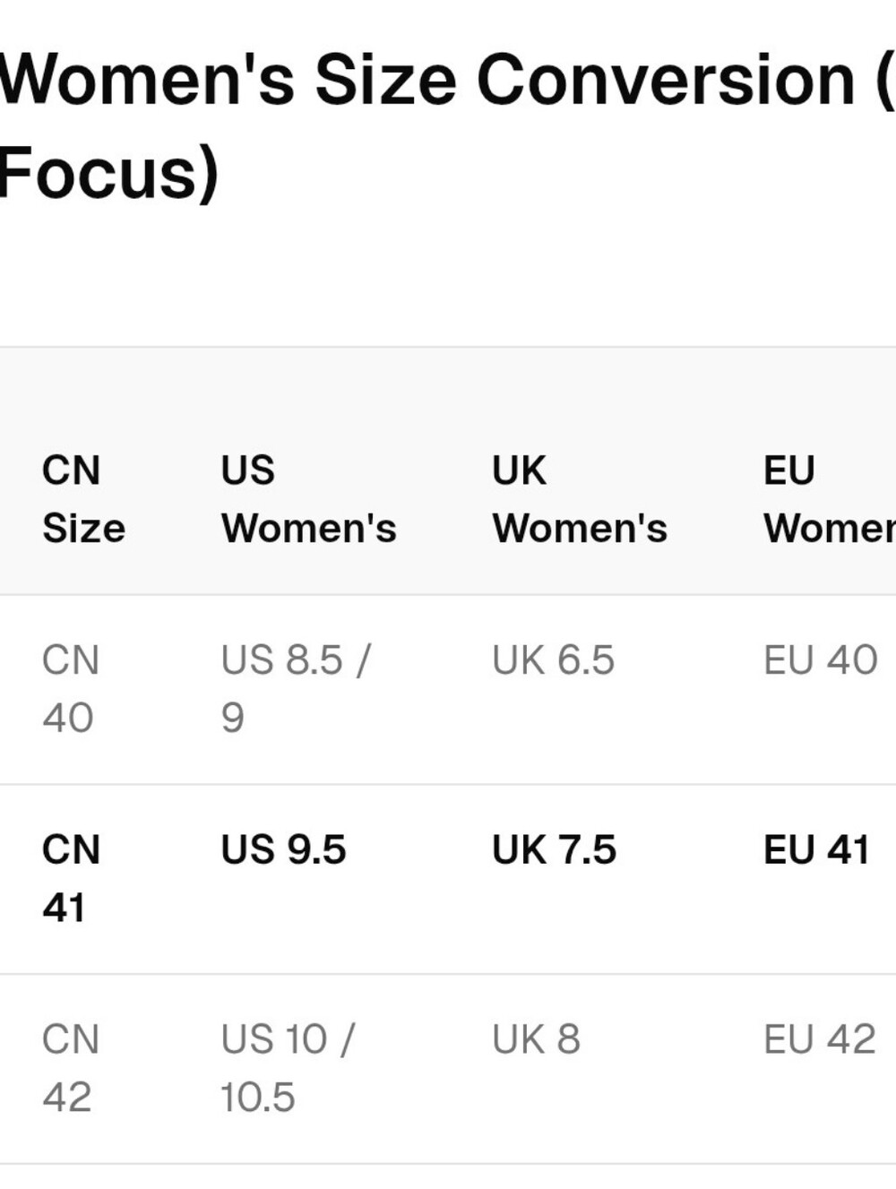Image resolution: width=896 pixels, height=1189 pixels.
Task: Click the word Conversion in the heading
Action: pos(666,81)
